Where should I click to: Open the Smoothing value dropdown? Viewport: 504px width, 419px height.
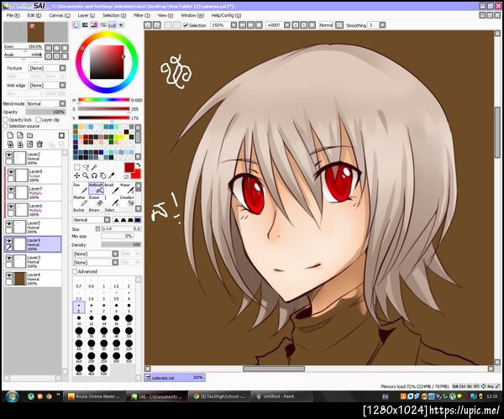[x=382, y=25]
